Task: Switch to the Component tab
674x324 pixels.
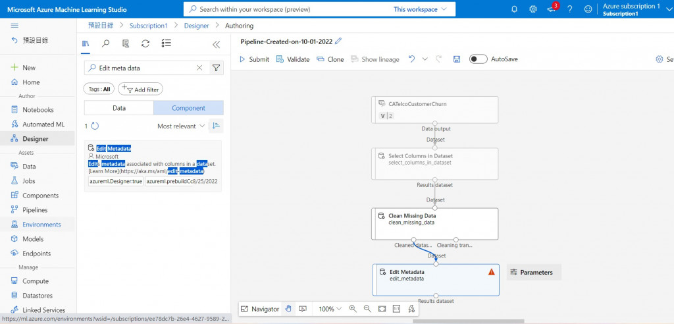Action: [x=189, y=108]
